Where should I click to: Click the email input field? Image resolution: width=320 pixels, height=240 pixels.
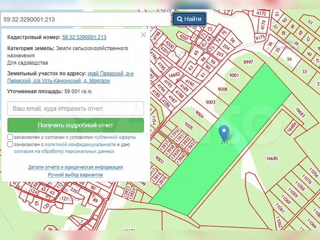(76, 108)
